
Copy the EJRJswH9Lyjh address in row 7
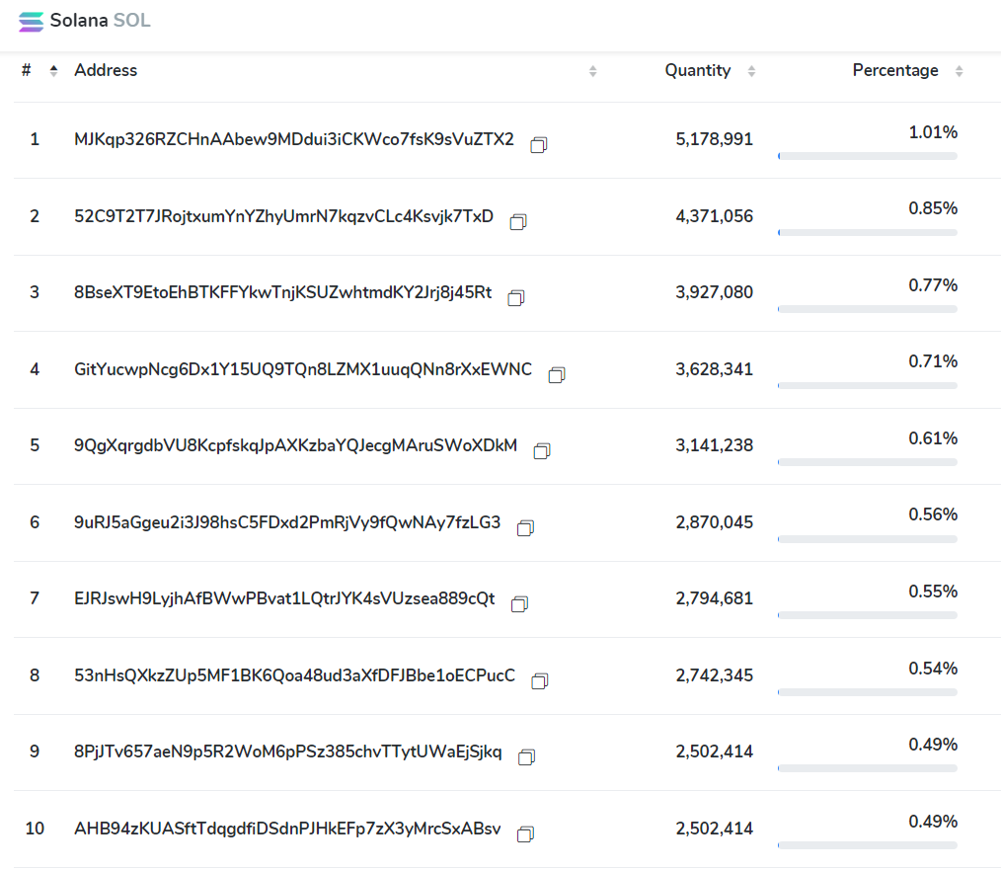click(x=520, y=604)
